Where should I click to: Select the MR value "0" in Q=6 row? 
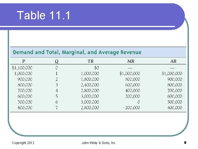139,102
